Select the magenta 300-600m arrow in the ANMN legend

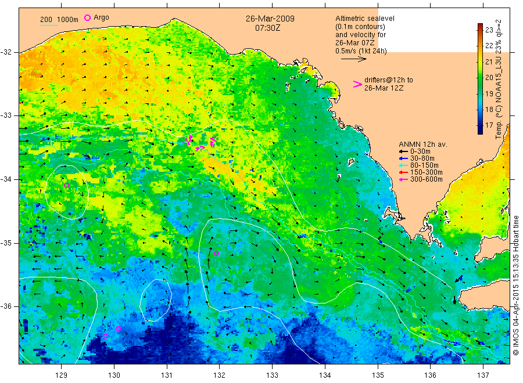point(403,179)
